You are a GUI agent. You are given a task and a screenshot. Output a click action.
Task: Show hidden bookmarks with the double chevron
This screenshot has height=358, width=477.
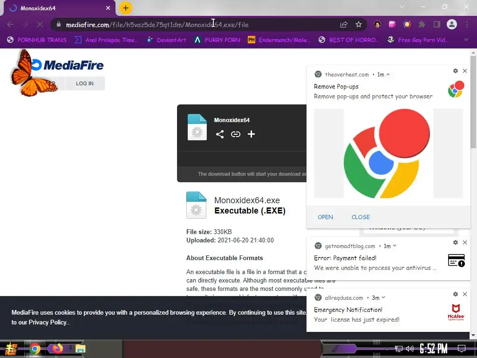point(466,40)
